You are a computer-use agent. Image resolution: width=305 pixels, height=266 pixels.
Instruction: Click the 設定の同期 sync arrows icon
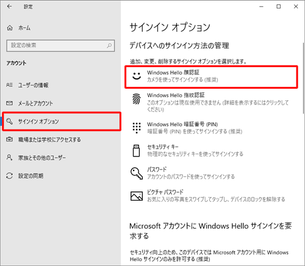(9, 175)
